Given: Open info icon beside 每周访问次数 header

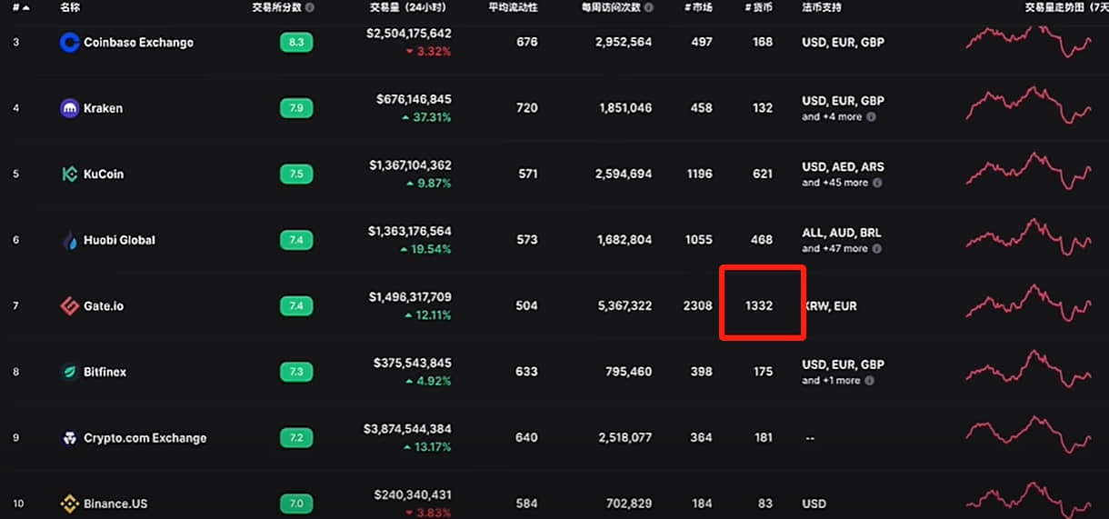Looking at the screenshot, I should (648, 7).
